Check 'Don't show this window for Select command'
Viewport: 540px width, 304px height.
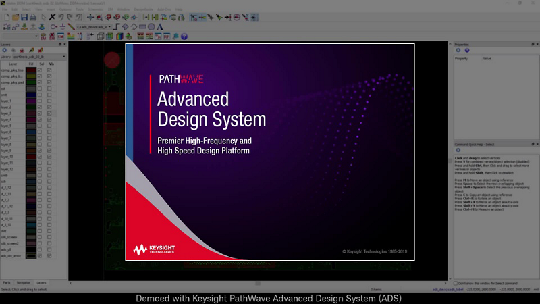456,283
